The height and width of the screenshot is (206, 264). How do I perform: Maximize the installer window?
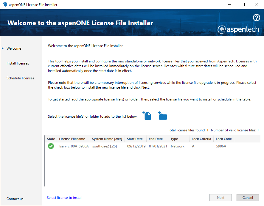click(243, 4)
